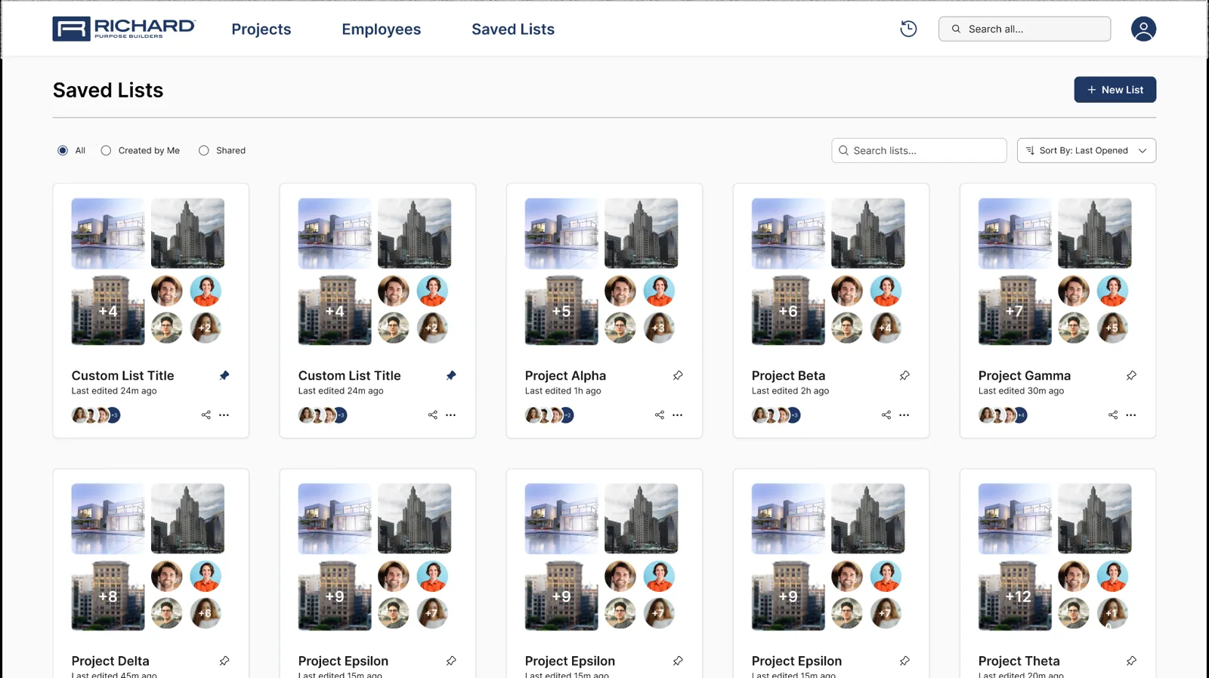This screenshot has width=1209, height=678.
Task: Select the Shared filter radio button
Action: click(204, 150)
